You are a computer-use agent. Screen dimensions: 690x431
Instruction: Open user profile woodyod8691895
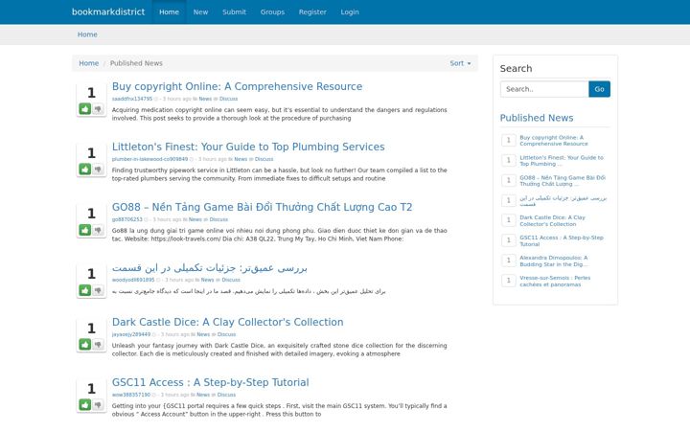pos(133,280)
